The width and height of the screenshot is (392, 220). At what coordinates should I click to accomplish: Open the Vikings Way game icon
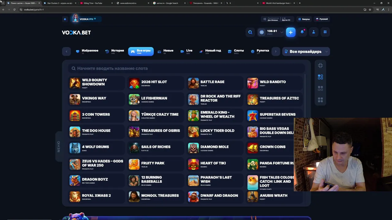point(75,99)
